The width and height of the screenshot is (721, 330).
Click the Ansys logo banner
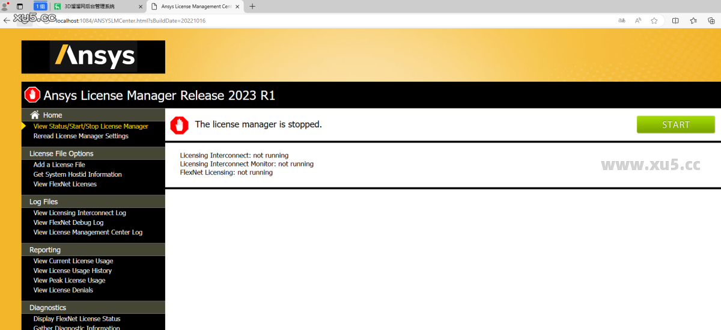pos(93,57)
